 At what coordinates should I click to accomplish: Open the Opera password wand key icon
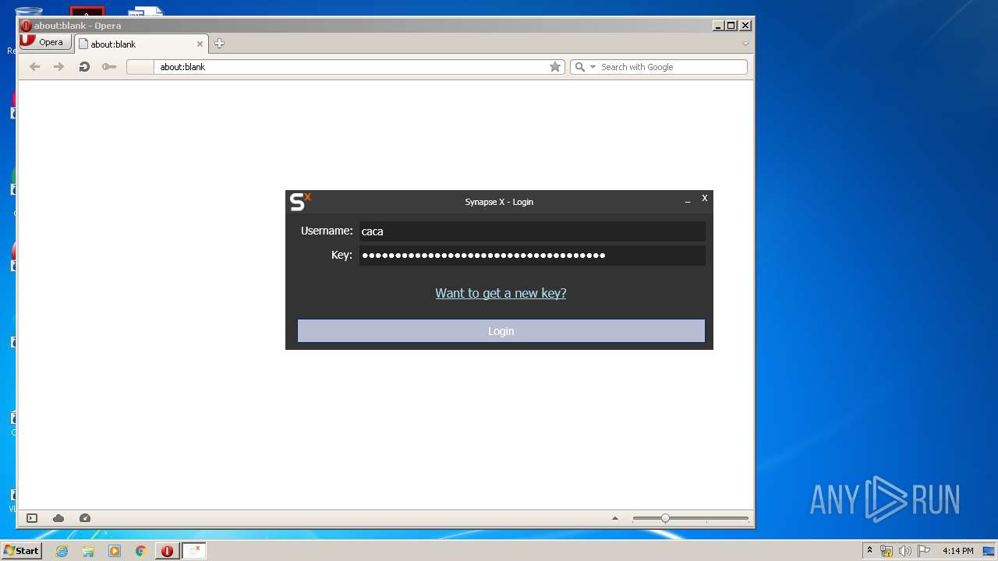click(x=109, y=67)
